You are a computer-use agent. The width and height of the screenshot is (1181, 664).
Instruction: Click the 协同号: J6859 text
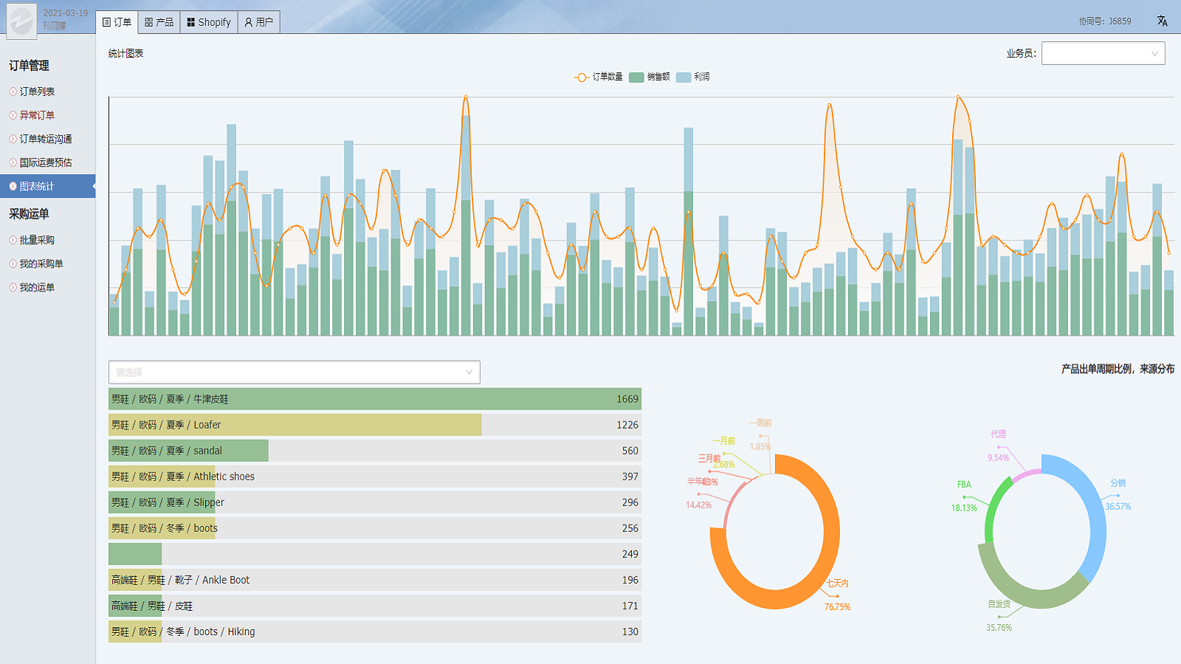pyautogui.click(x=1105, y=21)
